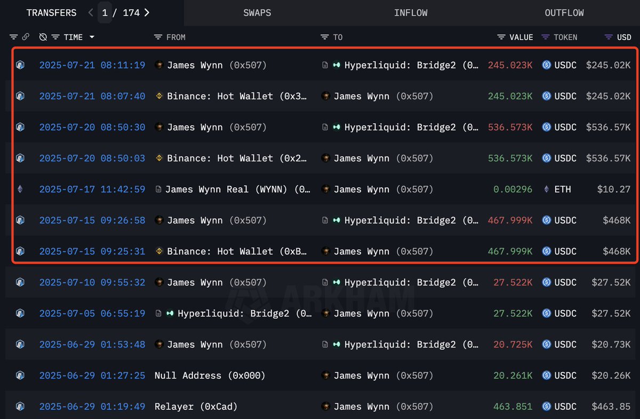Open the transaction dated 2025-07-21 08:11:19
The width and height of the screenshot is (640, 419).
point(92,65)
